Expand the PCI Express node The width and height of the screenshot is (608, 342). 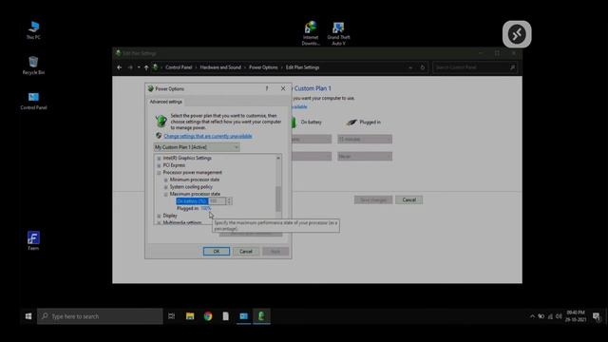tap(159, 165)
